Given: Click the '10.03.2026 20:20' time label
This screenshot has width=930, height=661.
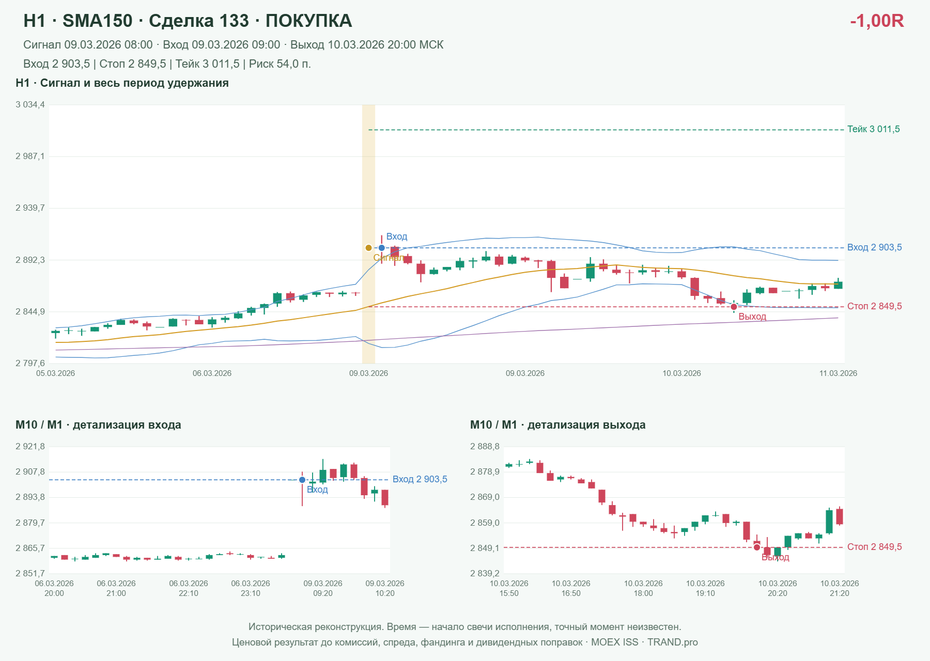Looking at the screenshot, I should (778, 588).
